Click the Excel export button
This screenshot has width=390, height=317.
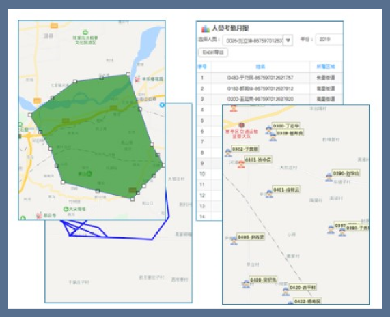click(x=213, y=52)
